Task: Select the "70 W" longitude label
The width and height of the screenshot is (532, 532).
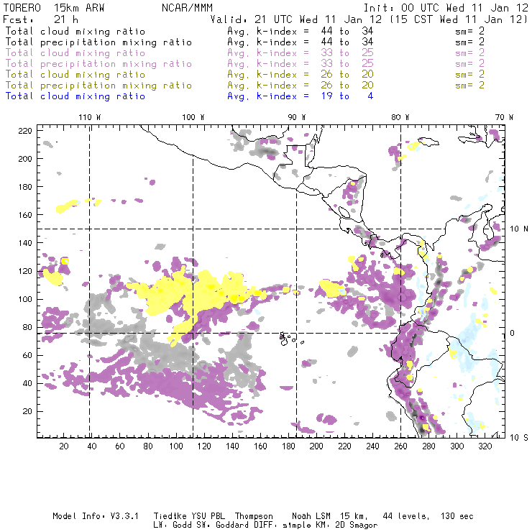Action: 504,117
